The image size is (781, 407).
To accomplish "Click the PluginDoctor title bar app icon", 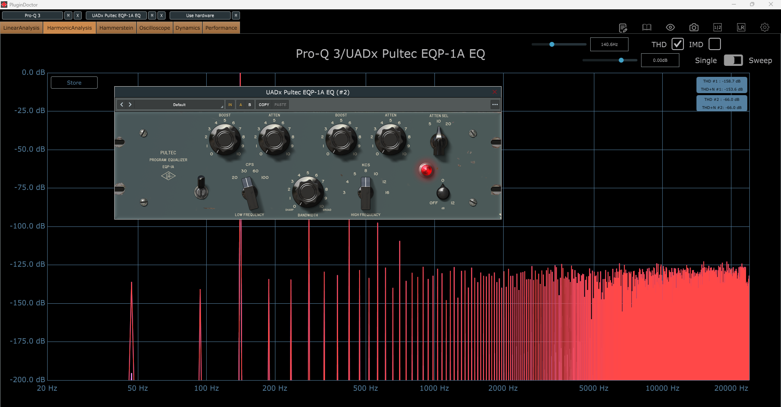I will (x=4, y=4).
